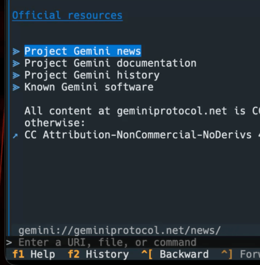Click the > prompt symbol before the input

[x=9, y=242]
